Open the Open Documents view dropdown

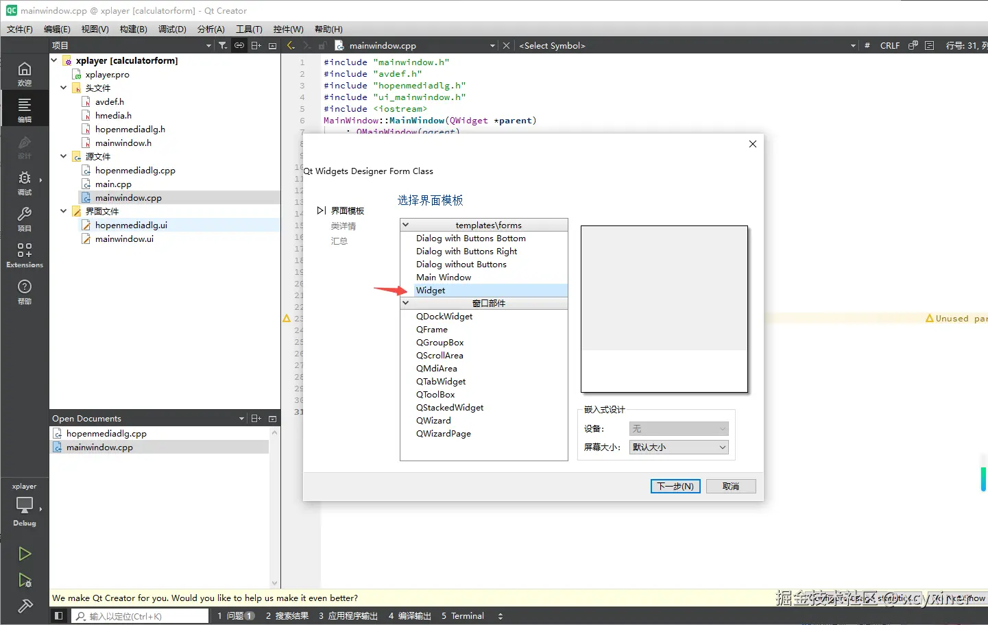point(241,419)
